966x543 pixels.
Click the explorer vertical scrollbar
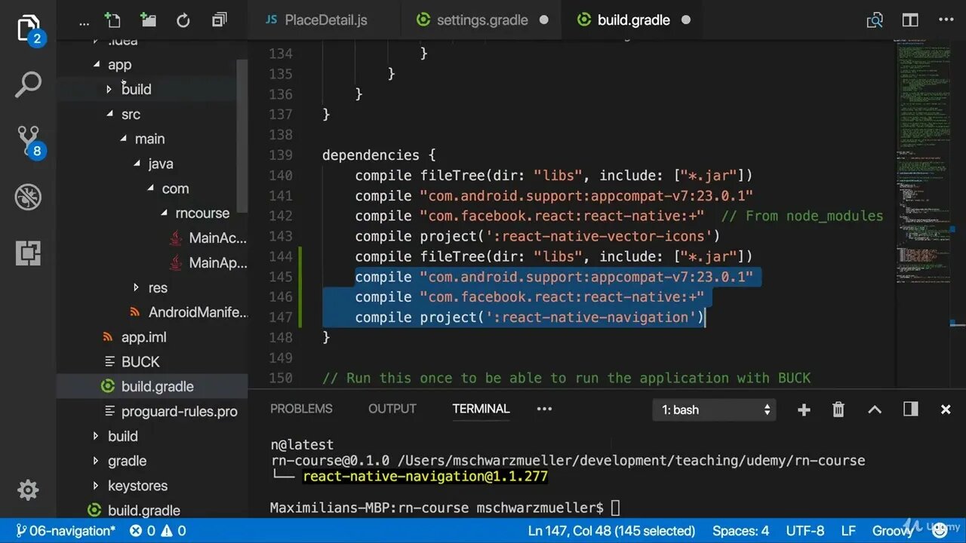pyautogui.click(x=242, y=136)
